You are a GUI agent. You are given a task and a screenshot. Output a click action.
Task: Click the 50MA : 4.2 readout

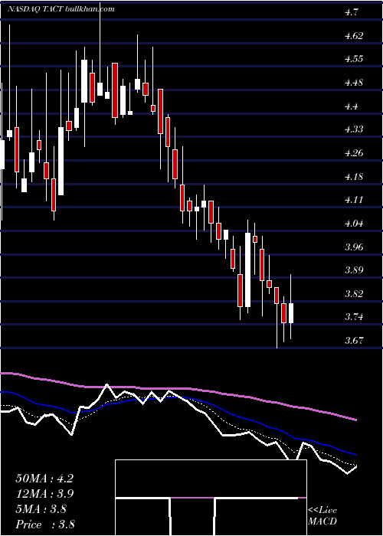[44, 479]
